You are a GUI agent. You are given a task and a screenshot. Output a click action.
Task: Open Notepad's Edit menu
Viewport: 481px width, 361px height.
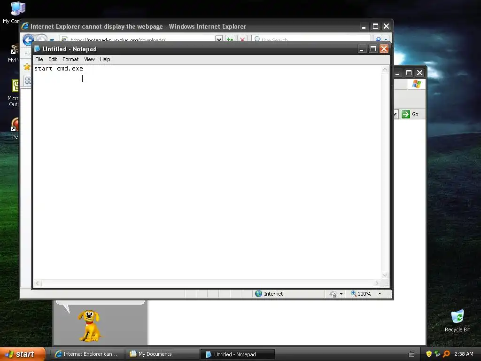click(53, 59)
